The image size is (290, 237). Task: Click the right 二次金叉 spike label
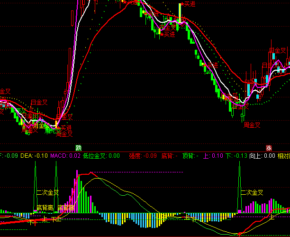point(252,193)
